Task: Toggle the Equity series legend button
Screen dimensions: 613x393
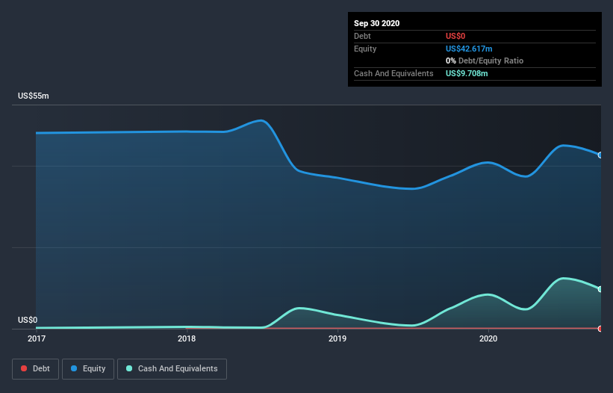Action: click(x=88, y=369)
